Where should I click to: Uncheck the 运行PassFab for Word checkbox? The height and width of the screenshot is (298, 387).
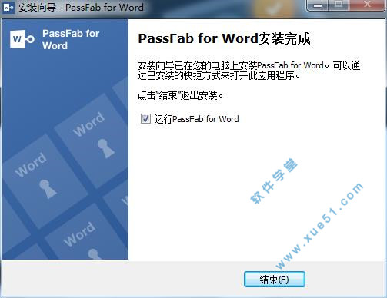pos(145,119)
